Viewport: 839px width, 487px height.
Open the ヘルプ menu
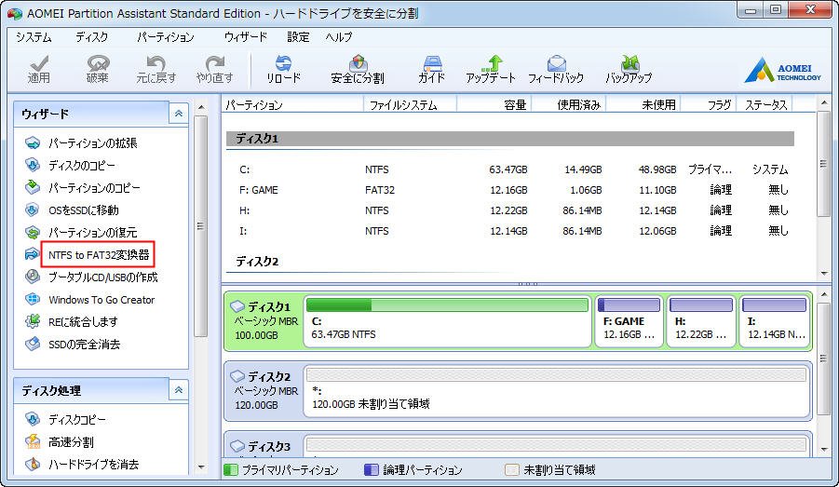[339, 37]
